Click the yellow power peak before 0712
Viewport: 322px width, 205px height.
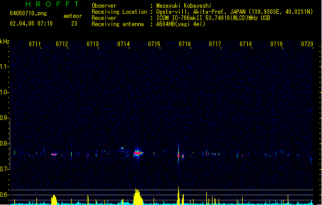tap(54, 200)
